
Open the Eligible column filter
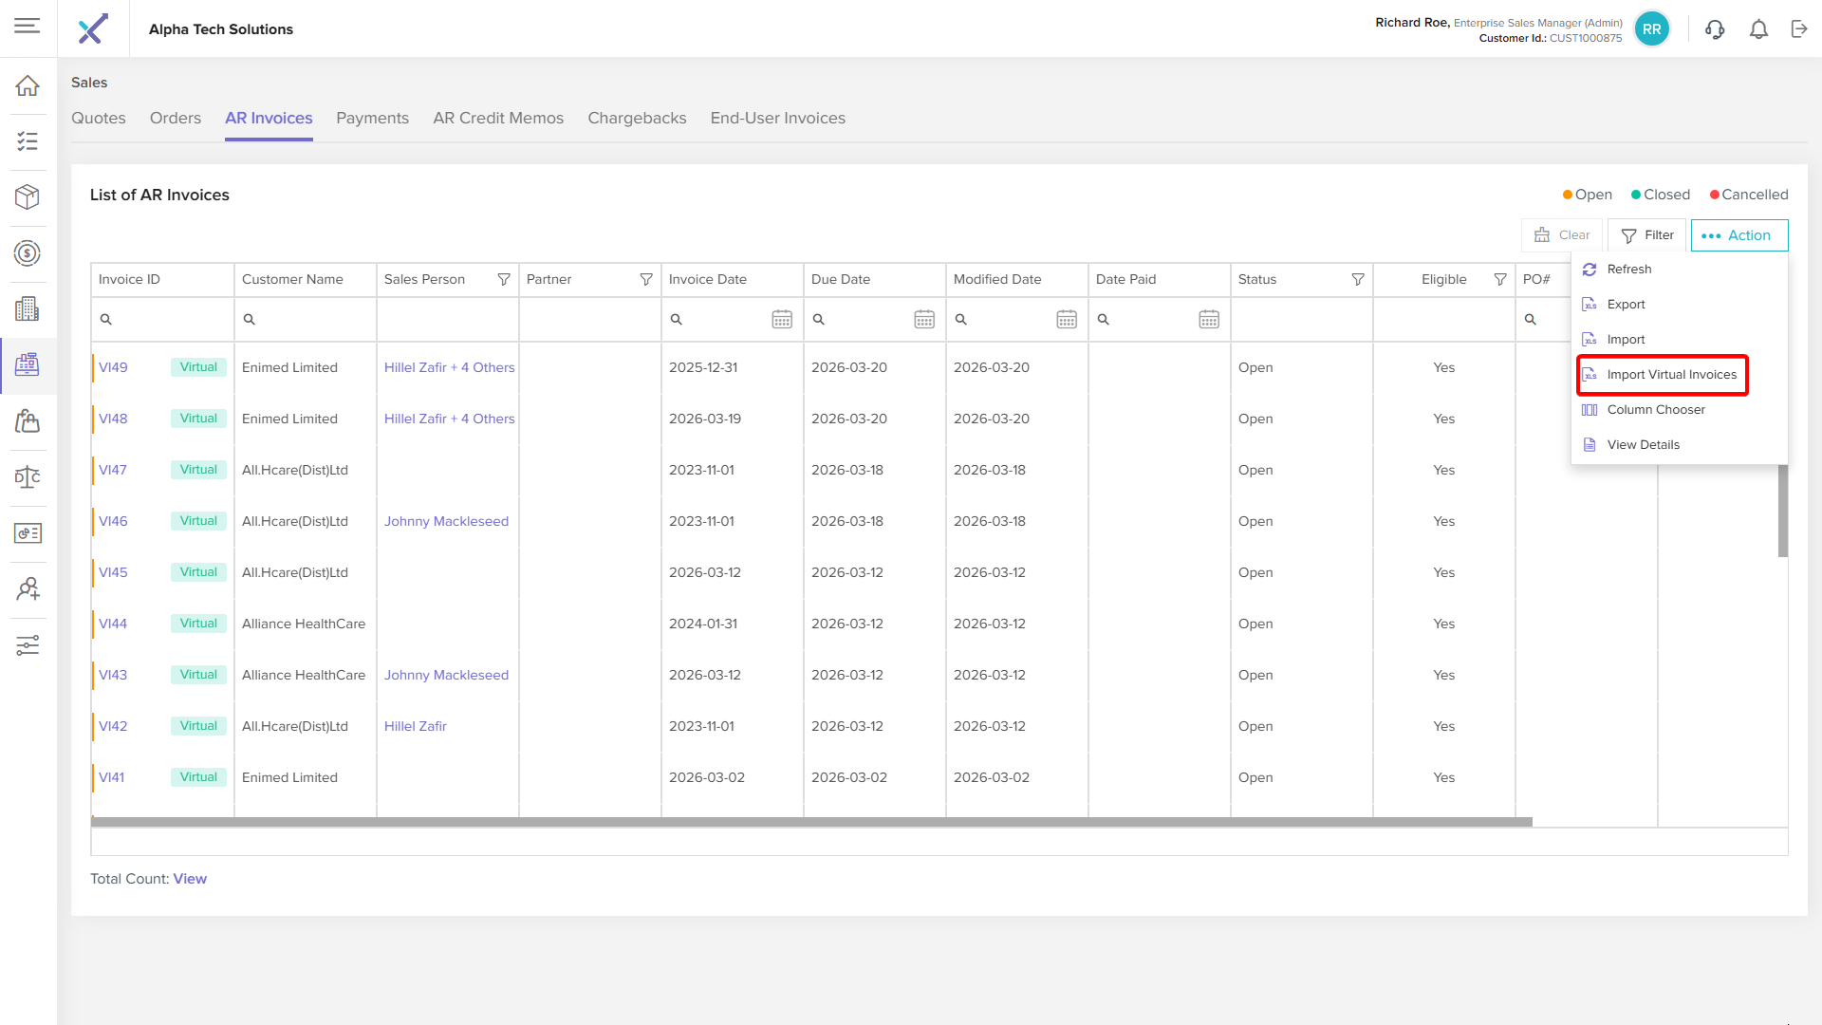tap(1500, 280)
